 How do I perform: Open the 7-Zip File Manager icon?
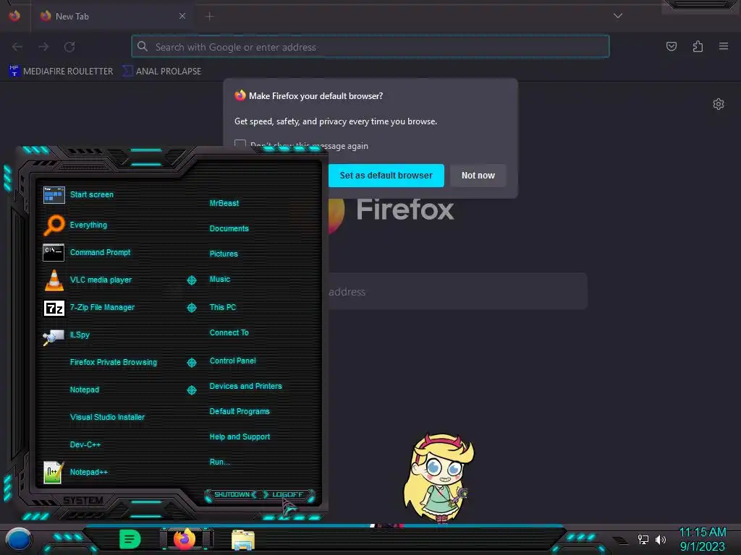coord(54,308)
